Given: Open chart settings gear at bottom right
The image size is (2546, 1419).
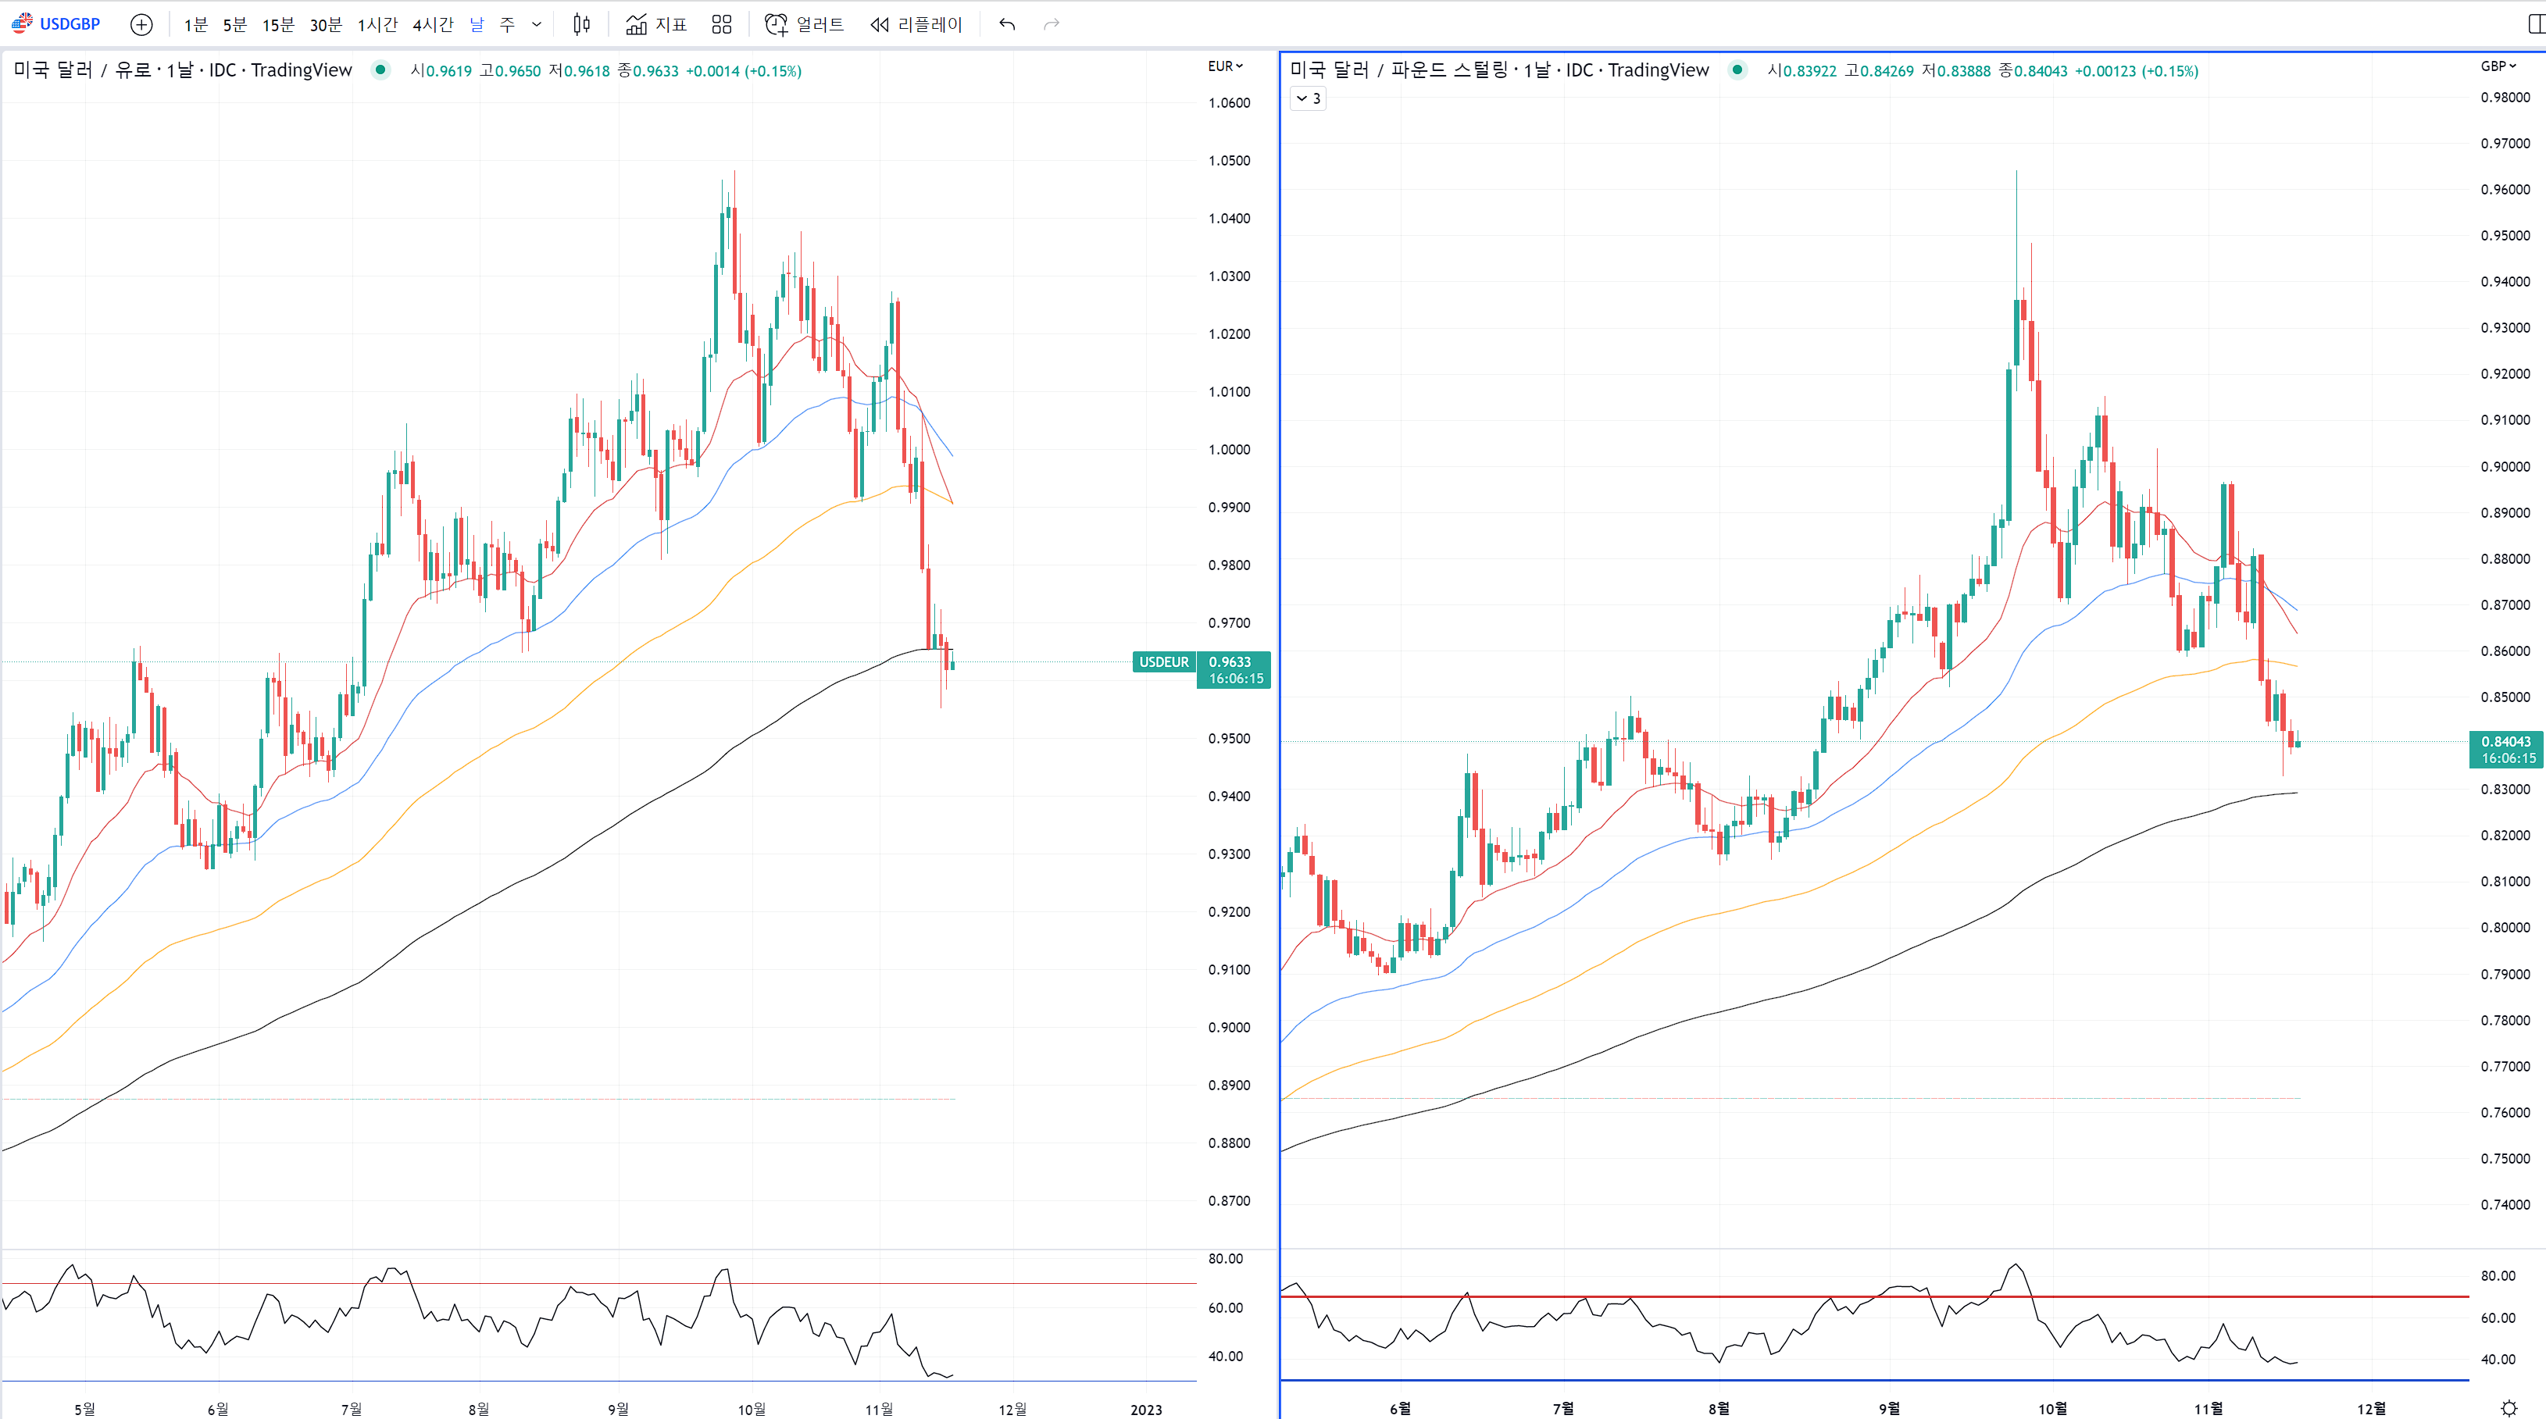Looking at the screenshot, I should (x=2509, y=1408).
